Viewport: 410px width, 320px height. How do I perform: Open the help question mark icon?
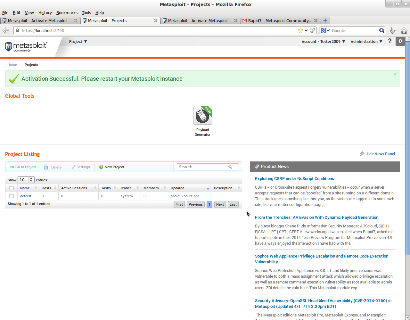pyautogui.click(x=389, y=41)
